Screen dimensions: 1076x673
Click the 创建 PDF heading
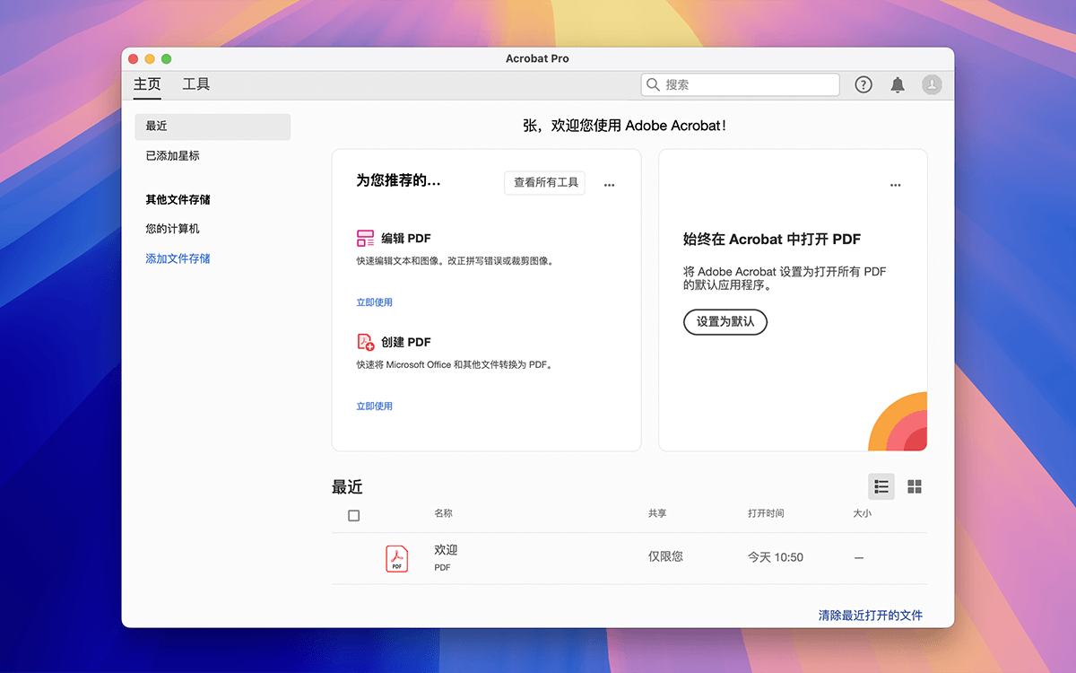pos(406,342)
